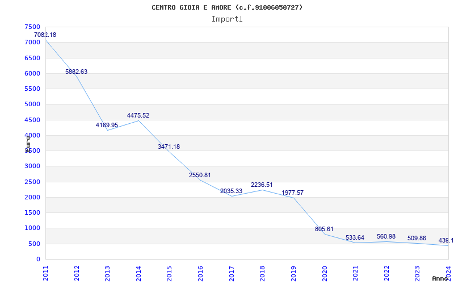Click the 2011 x-axis label
Image resolution: width=454 pixels, height=284 pixels.
click(x=46, y=273)
